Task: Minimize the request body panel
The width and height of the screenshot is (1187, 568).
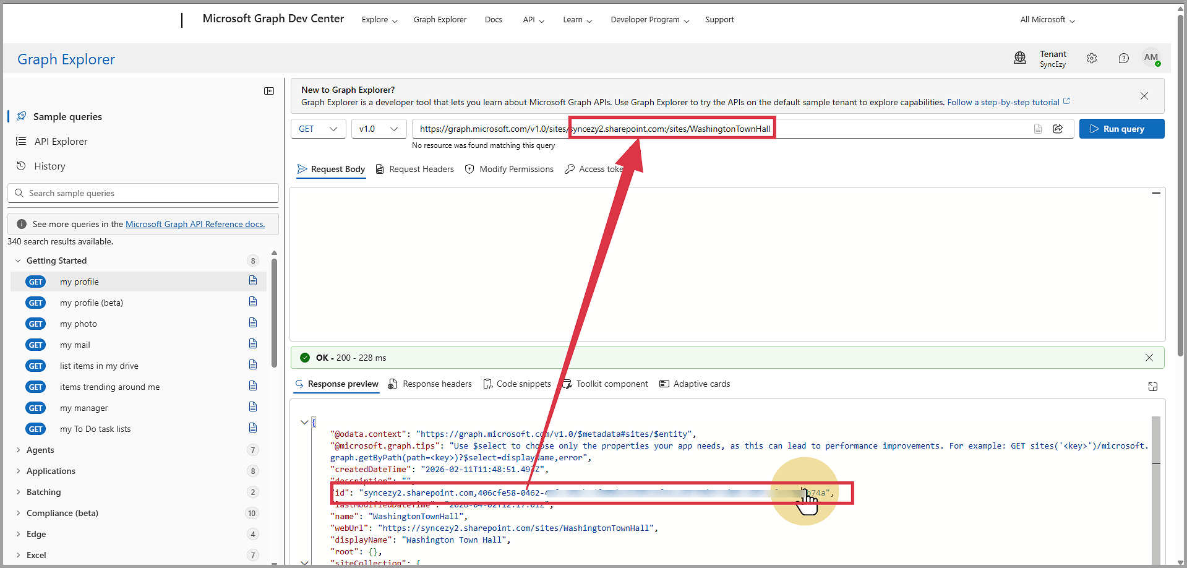Action: coord(1156,194)
